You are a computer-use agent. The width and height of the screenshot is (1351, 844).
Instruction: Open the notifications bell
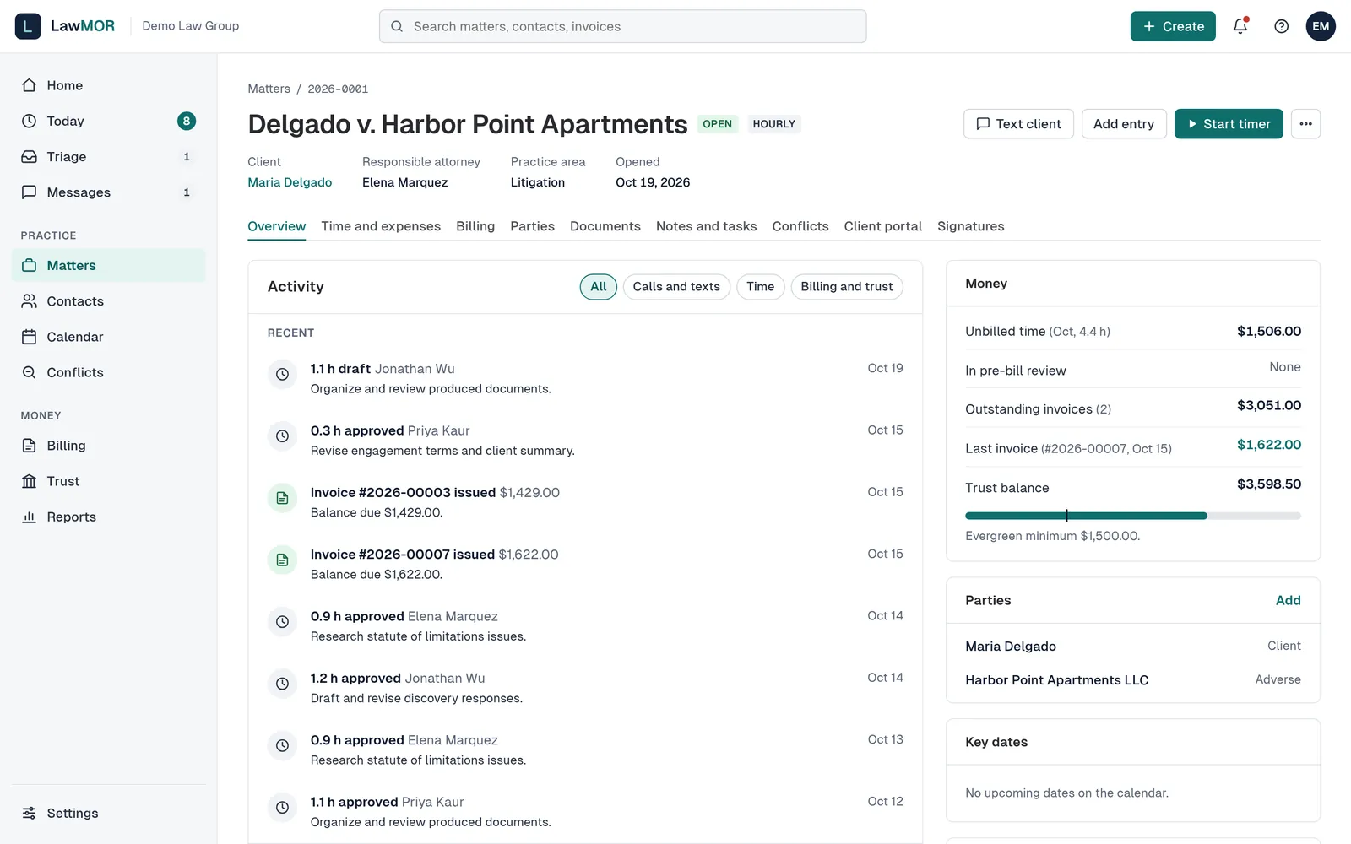(x=1240, y=26)
